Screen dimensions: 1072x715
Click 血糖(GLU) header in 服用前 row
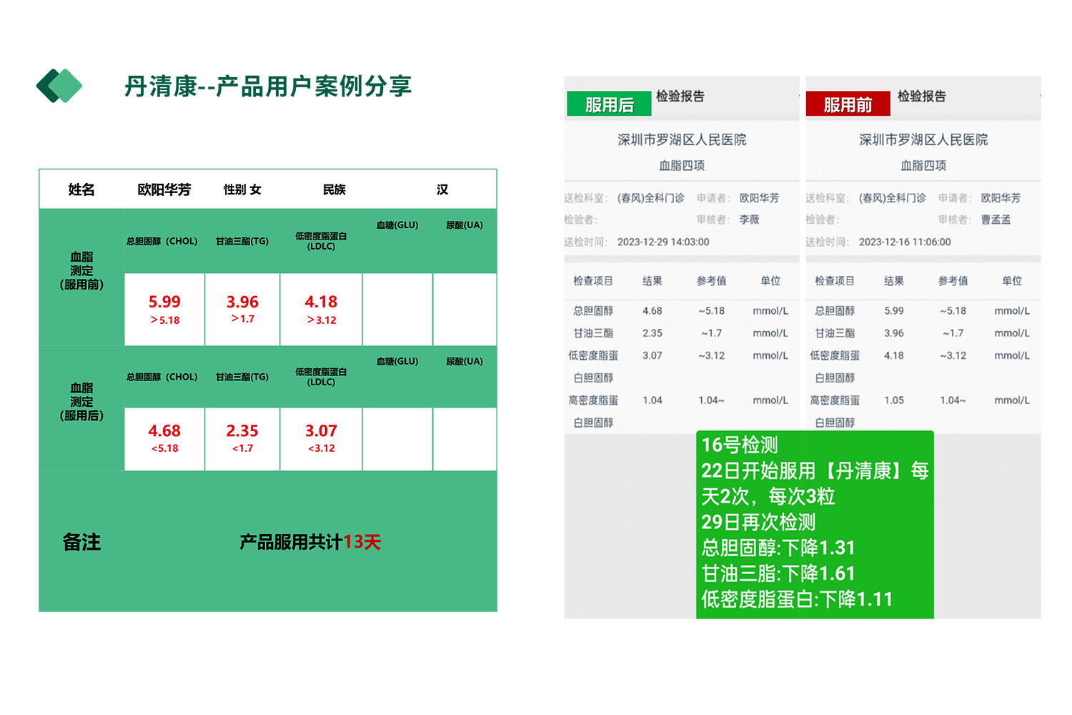(397, 225)
